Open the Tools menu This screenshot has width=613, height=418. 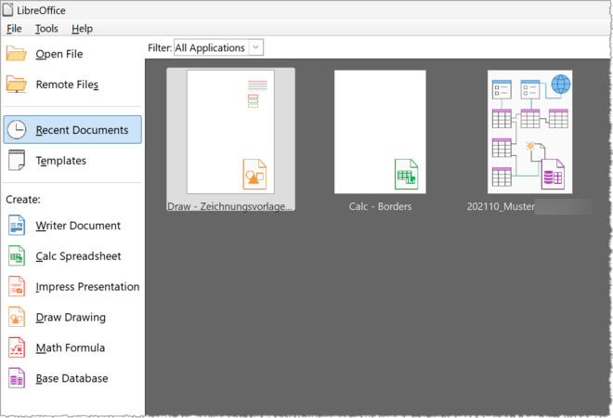click(x=46, y=29)
